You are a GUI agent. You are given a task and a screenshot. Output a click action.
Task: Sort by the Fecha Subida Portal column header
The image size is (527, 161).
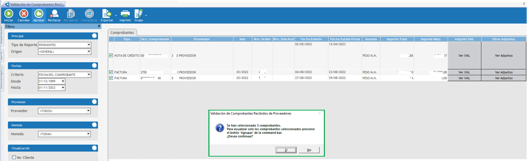pyautogui.click(x=345, y=39)
